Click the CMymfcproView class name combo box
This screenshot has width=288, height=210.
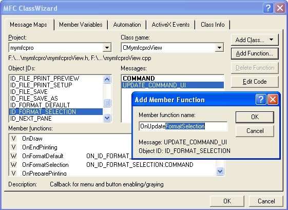(x=172, y=48)
